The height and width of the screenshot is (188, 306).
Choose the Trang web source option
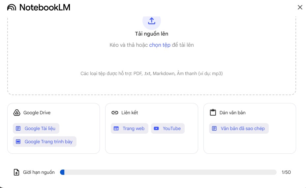point(130,128)
